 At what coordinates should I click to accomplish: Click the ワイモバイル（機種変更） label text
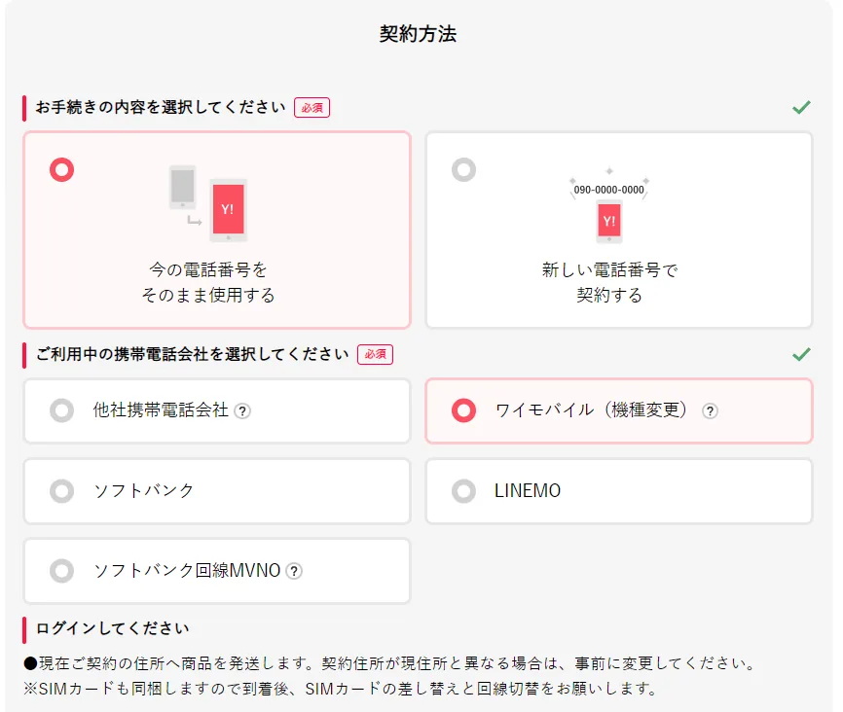(591, 410)
